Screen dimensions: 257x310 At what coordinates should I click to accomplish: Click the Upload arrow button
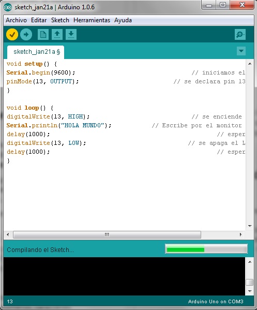pyautogui.click(x=26, y=35)
